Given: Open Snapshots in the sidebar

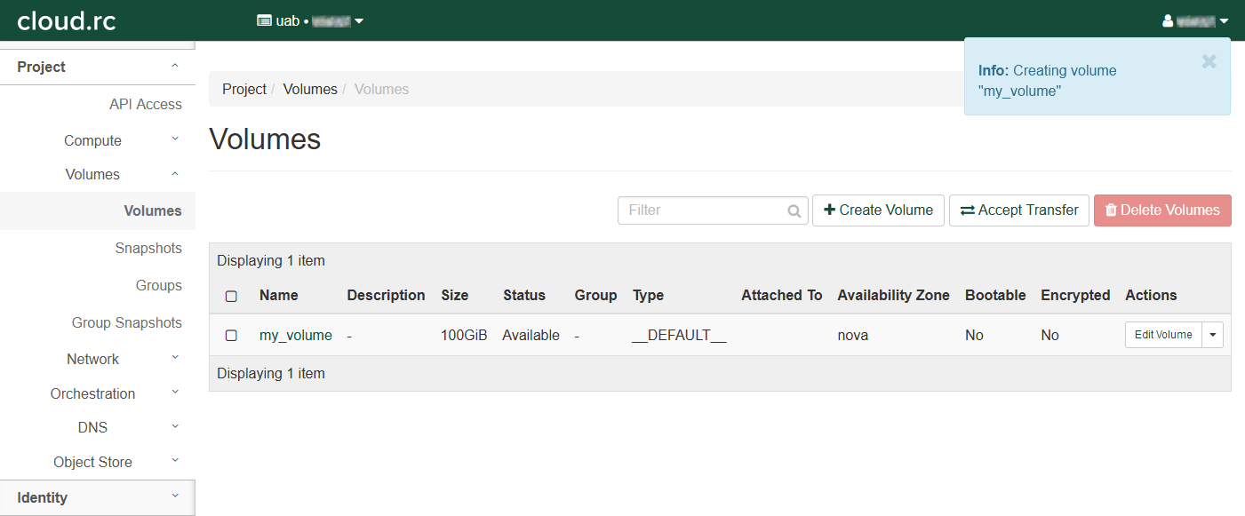Looking at the screenshot, I should coord(148,249).
